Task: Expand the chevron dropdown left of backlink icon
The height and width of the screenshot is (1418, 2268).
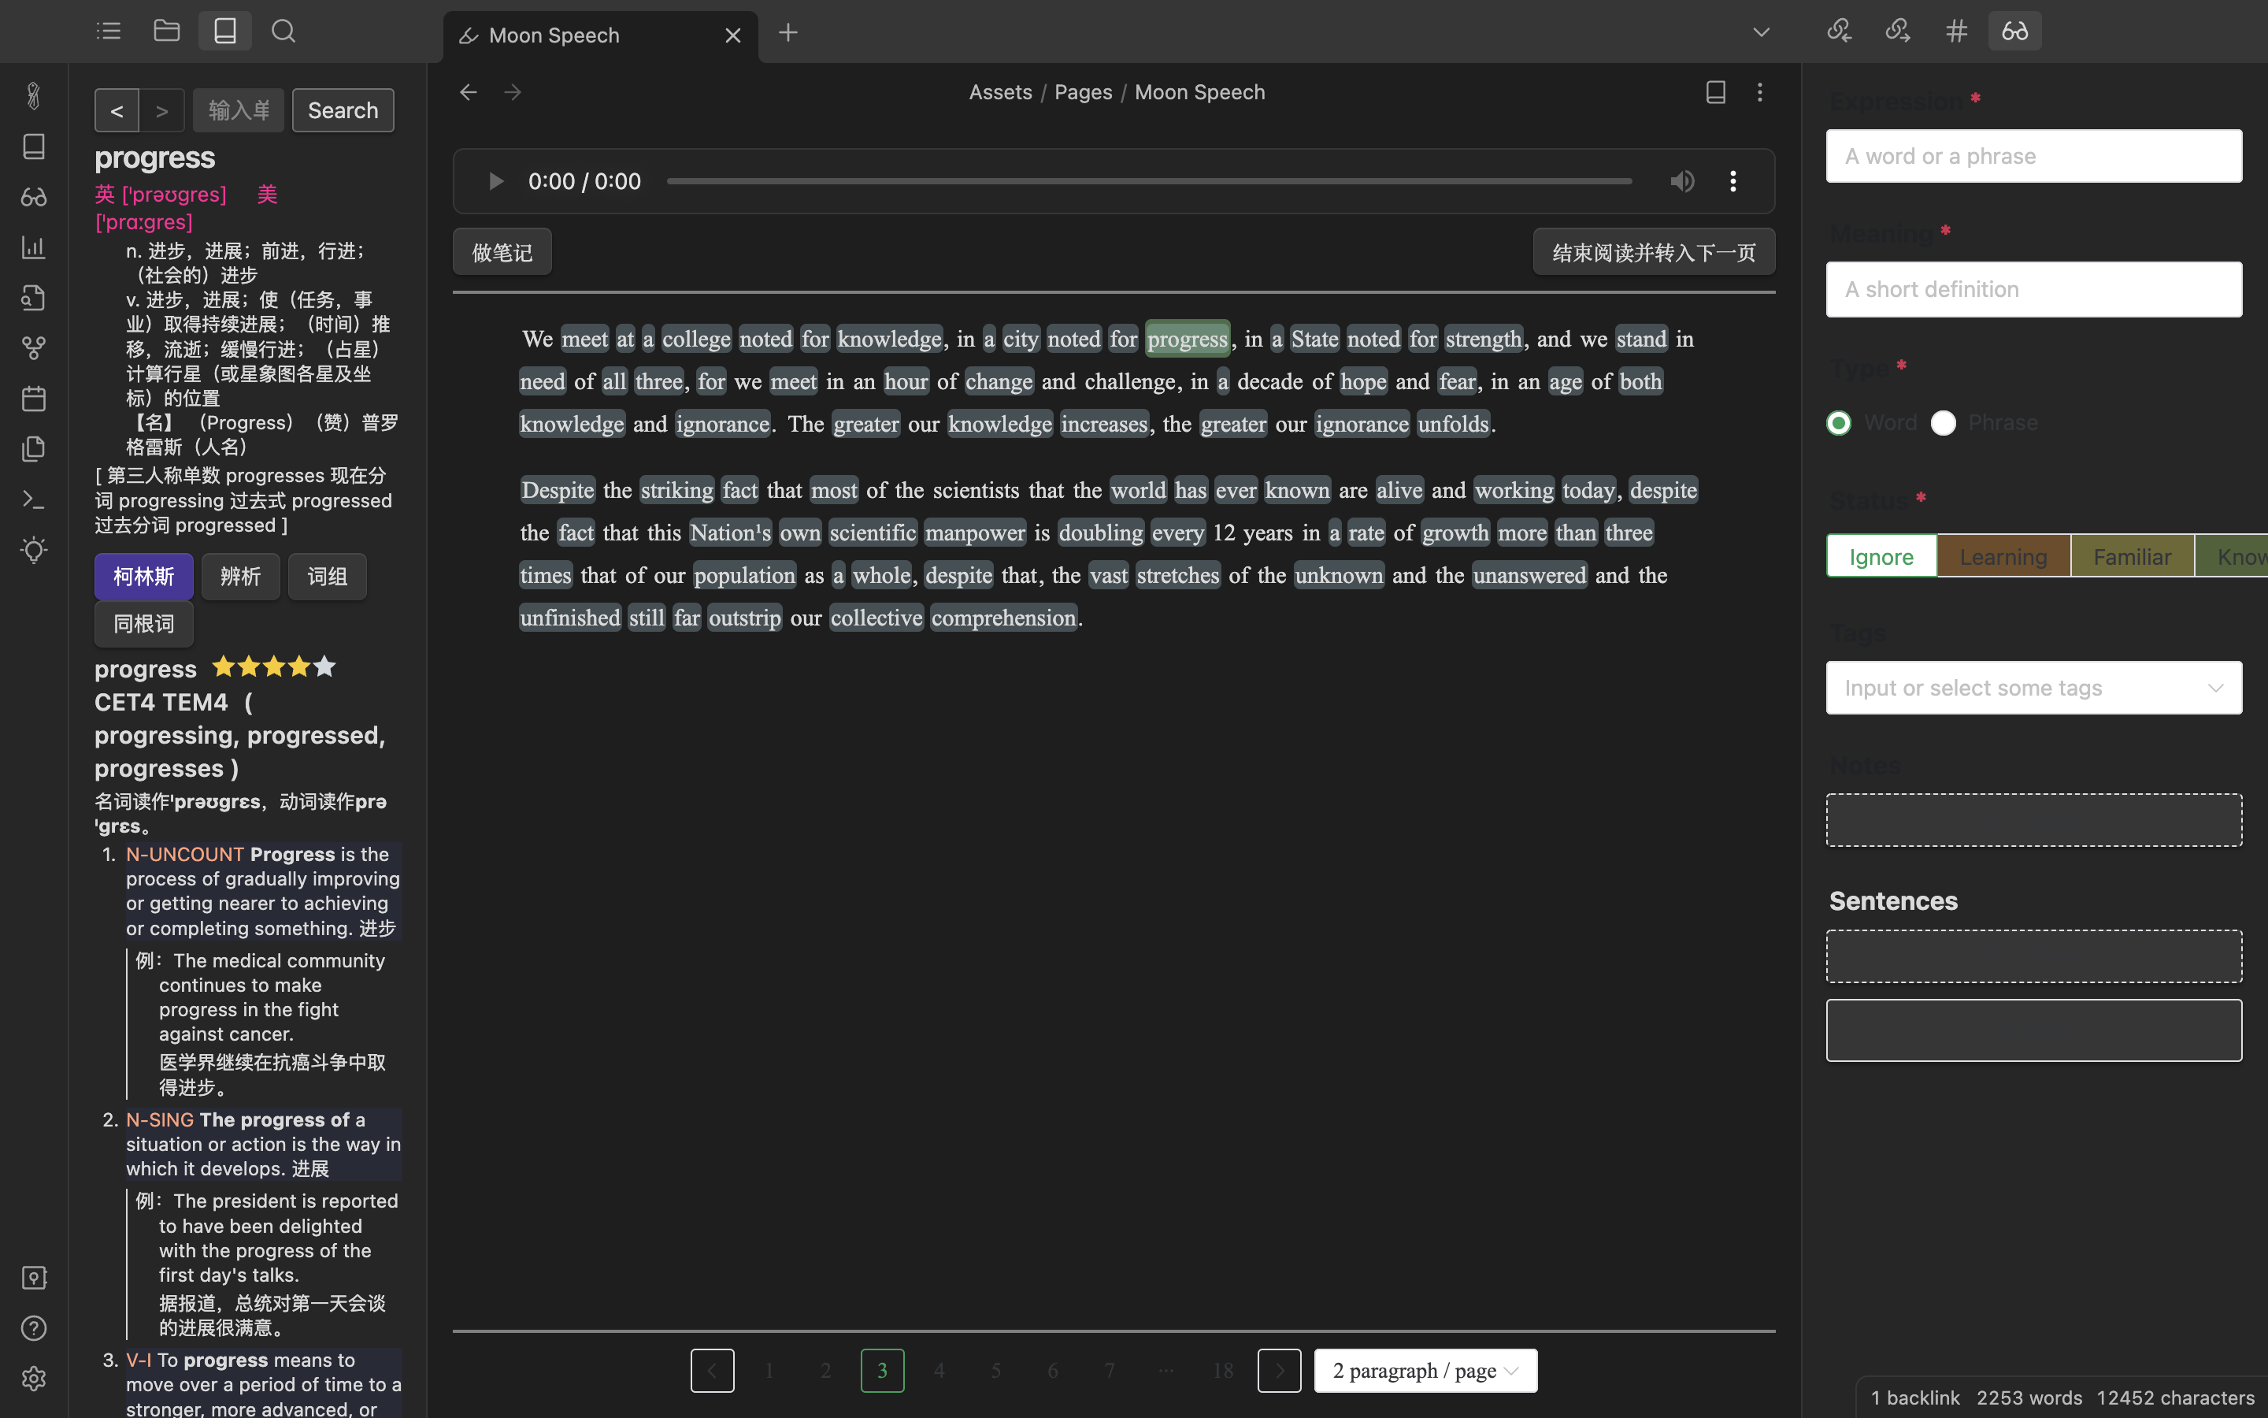Action: (x=1760, y=30)
